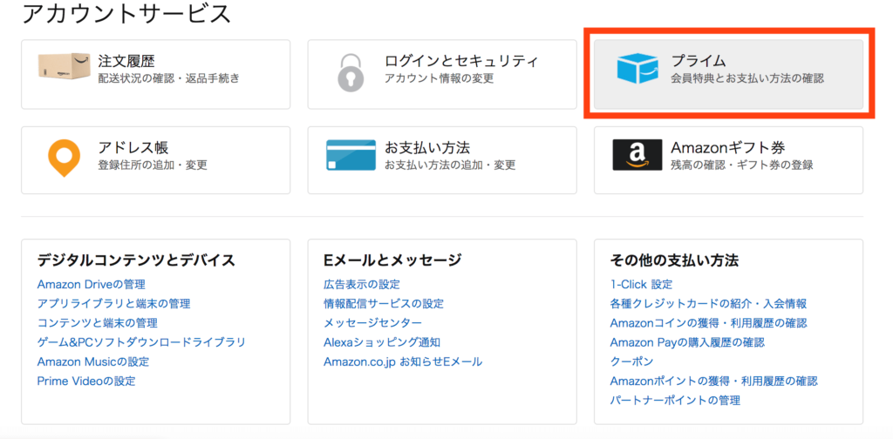Open 広告表示の設定 link
893x439 pixels.
pyautogui.click(x=362, y=284)
